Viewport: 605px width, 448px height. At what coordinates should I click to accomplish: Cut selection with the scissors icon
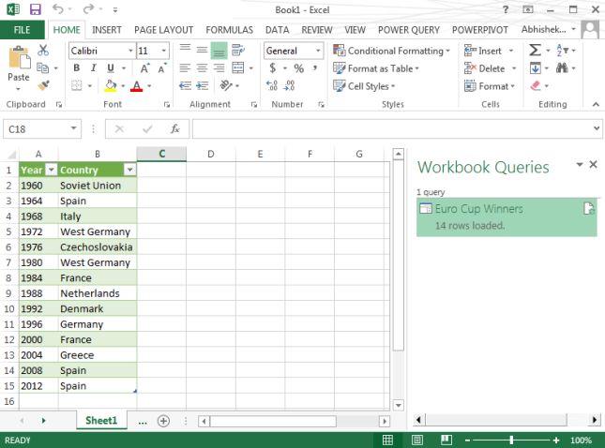[x=43, y=50]
